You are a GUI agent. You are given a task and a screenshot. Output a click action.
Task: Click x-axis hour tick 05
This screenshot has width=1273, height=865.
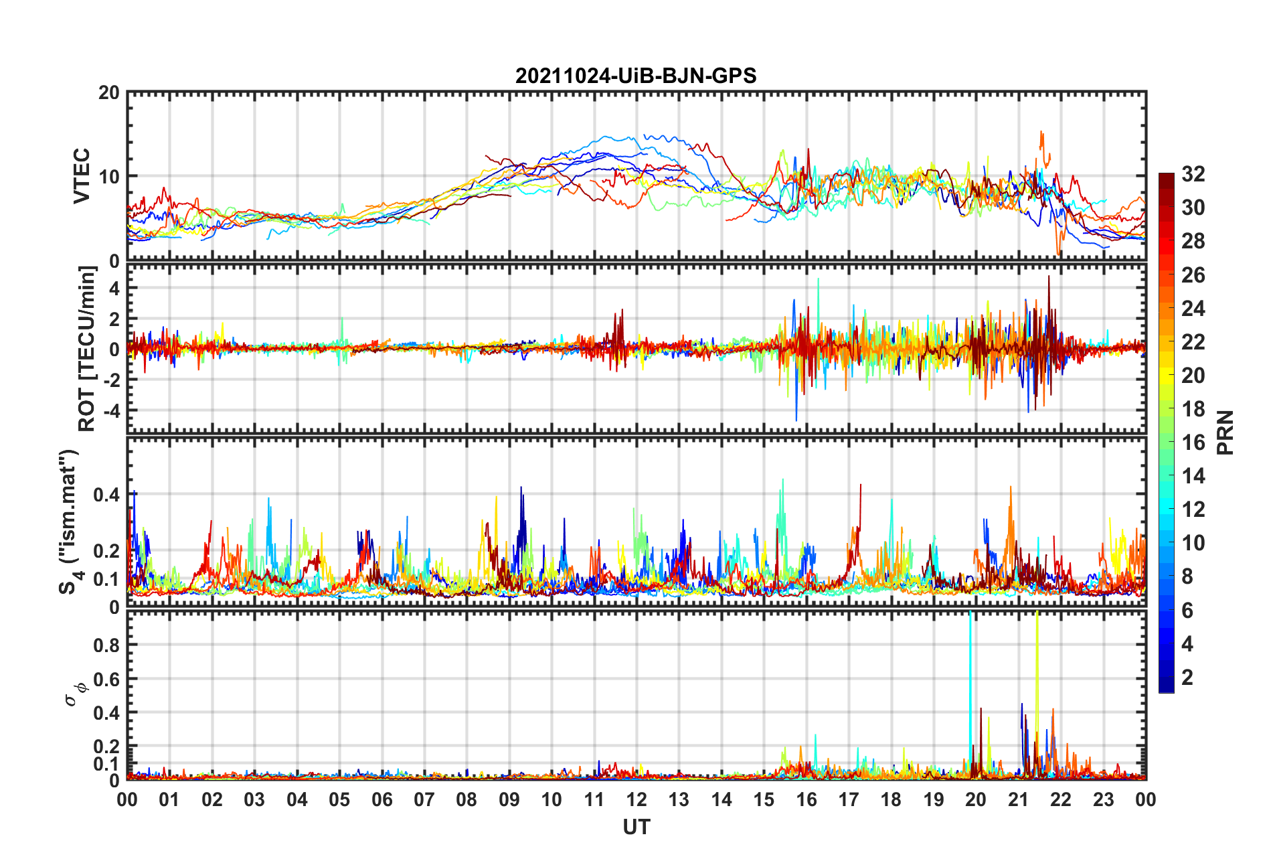339,799
